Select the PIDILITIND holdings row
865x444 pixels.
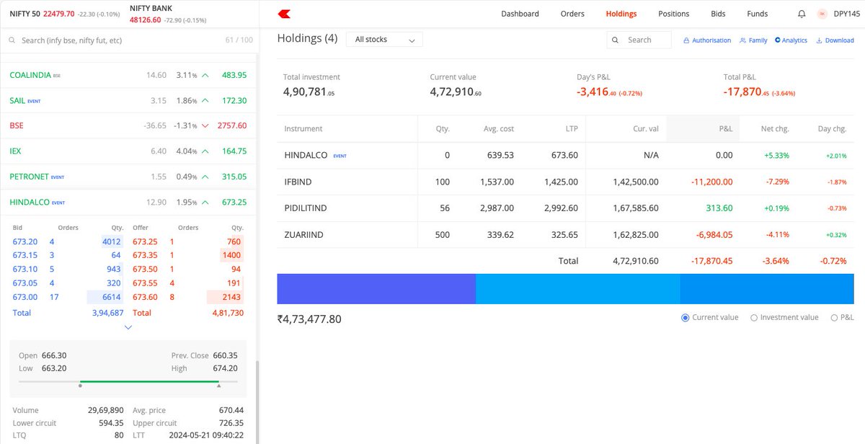[x=567, y=208]
